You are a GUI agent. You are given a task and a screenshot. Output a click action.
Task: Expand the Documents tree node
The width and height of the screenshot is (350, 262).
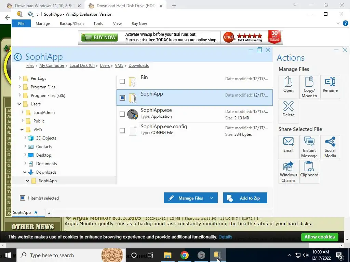pyautogui.click(x=25, y=163)
